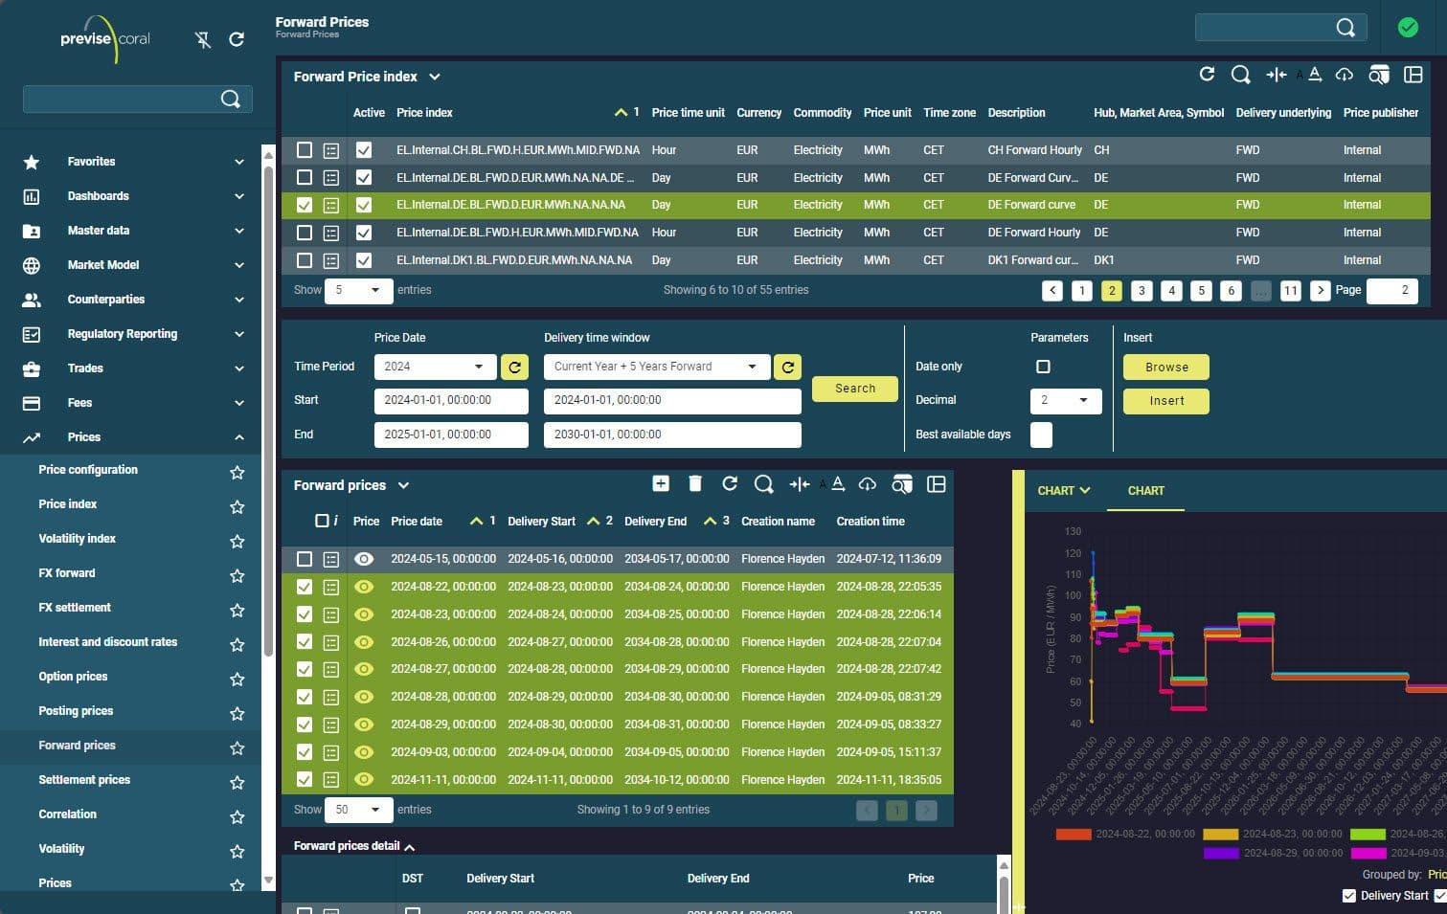This screenshot has height=914, width=1447.
Task: Collapse the Prices section in the sidebar
Action: [238, 436]
